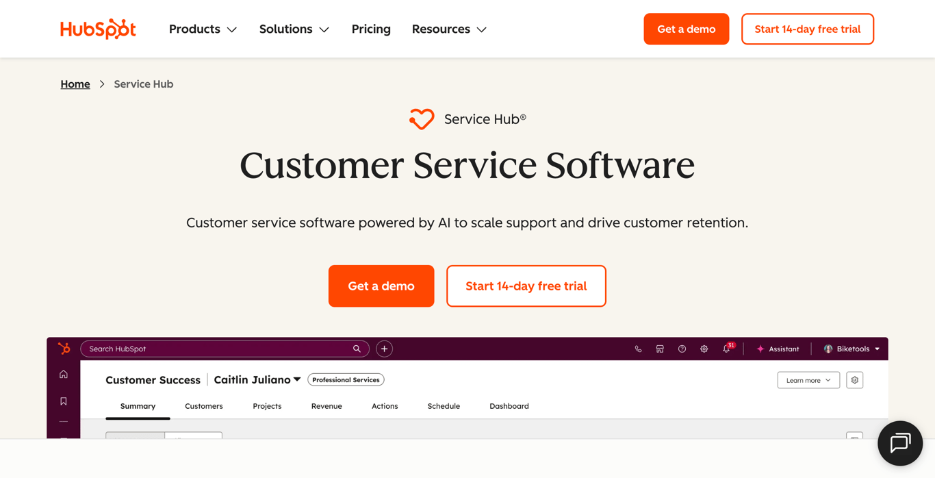
Task: Click the home icon in sidebar
Action: point(64,375)
